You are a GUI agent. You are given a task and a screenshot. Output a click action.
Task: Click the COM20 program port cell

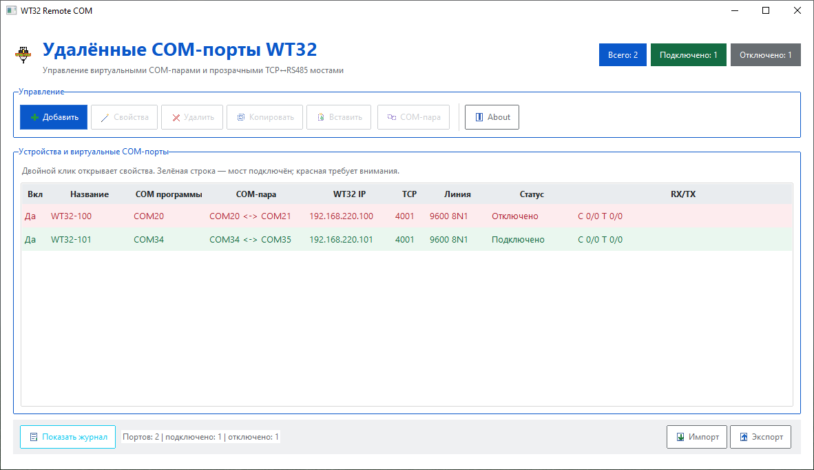[149, 216]
